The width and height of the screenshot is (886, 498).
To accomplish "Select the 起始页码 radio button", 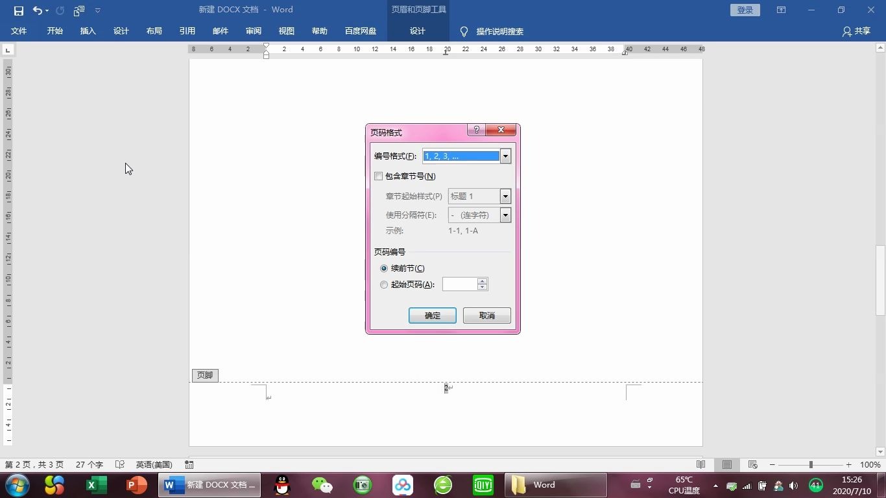I will pos(383,284).
